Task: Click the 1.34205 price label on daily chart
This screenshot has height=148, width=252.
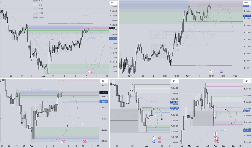Action: point(174,102)
